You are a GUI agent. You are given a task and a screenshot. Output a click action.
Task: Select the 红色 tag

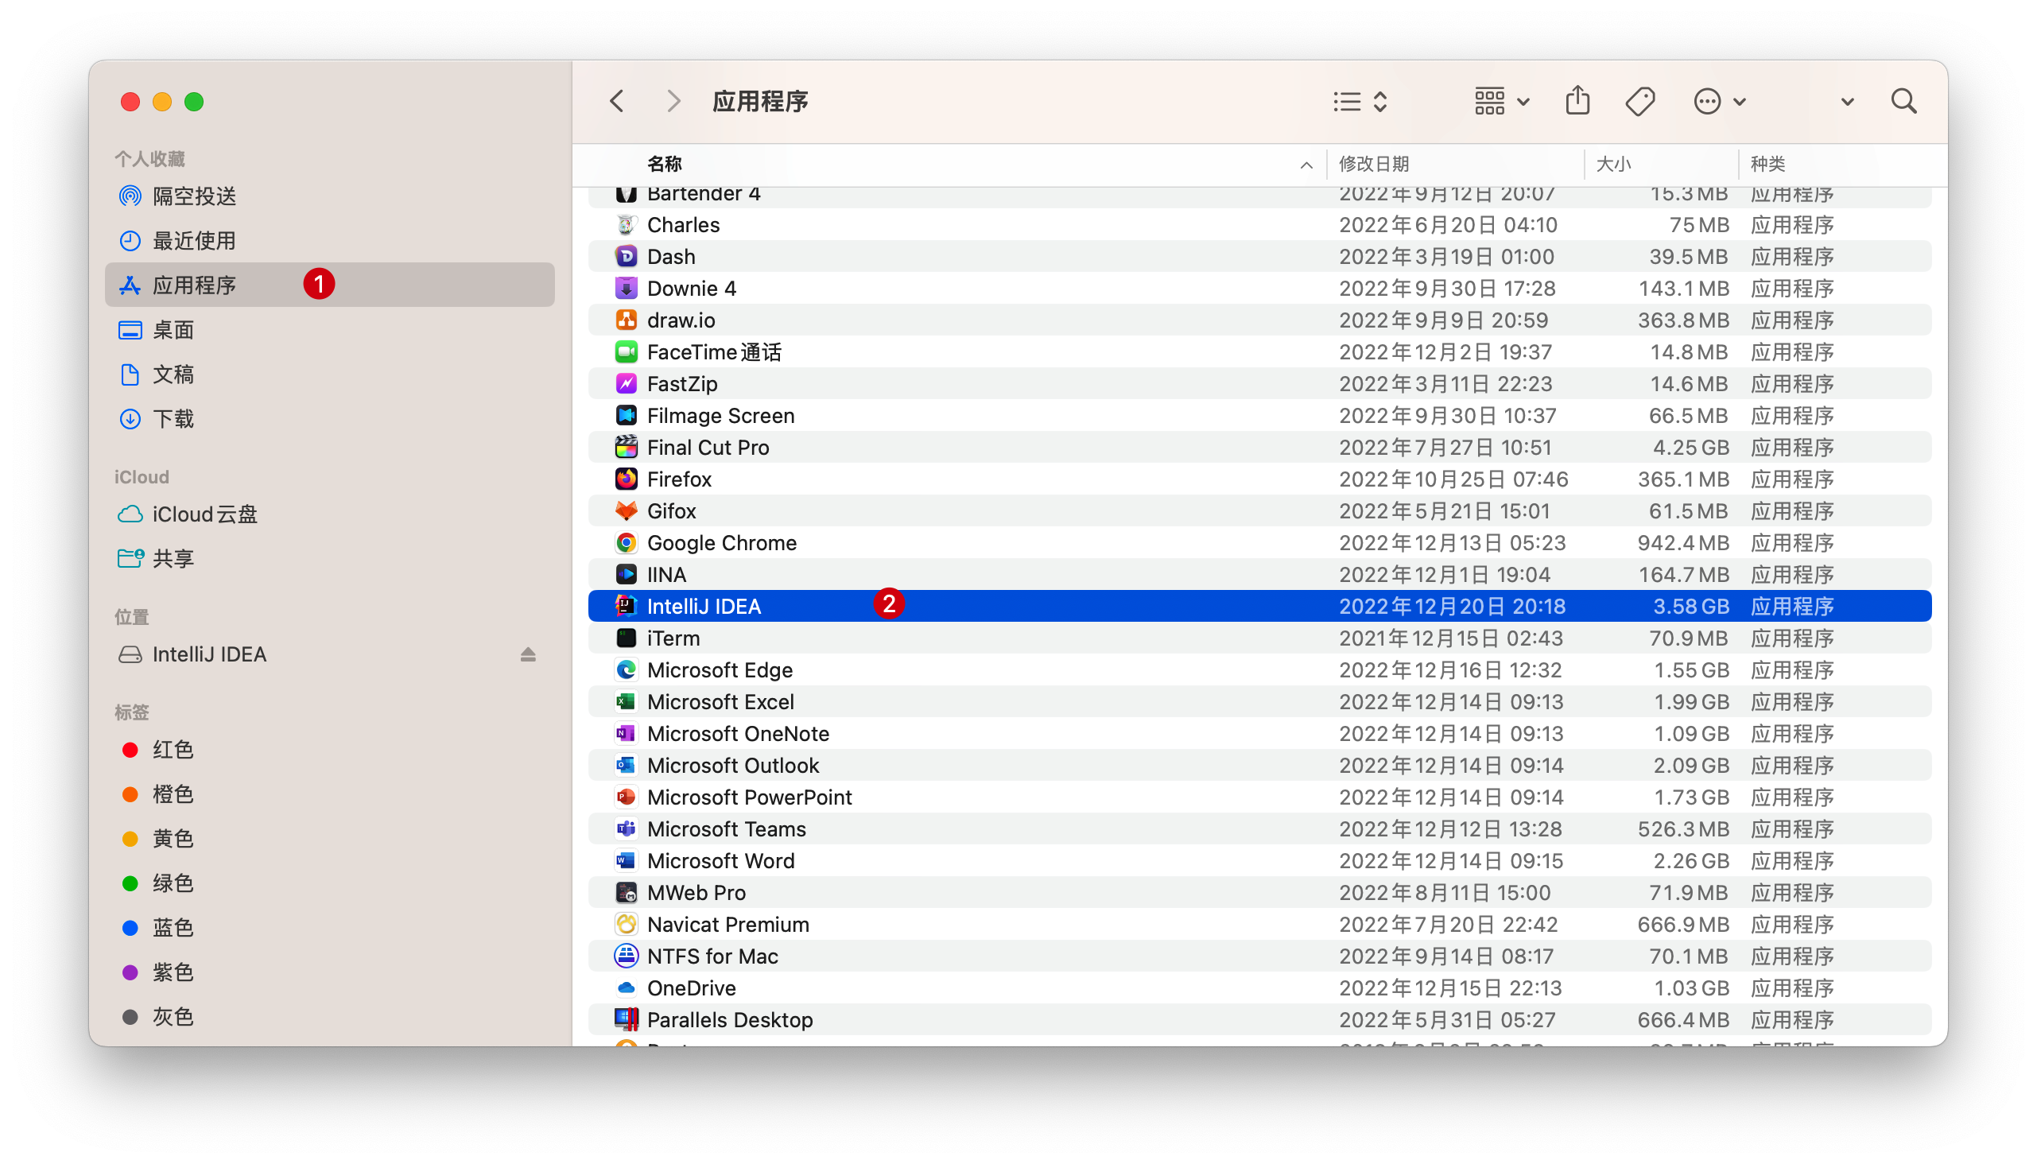[x=329, y=750]
